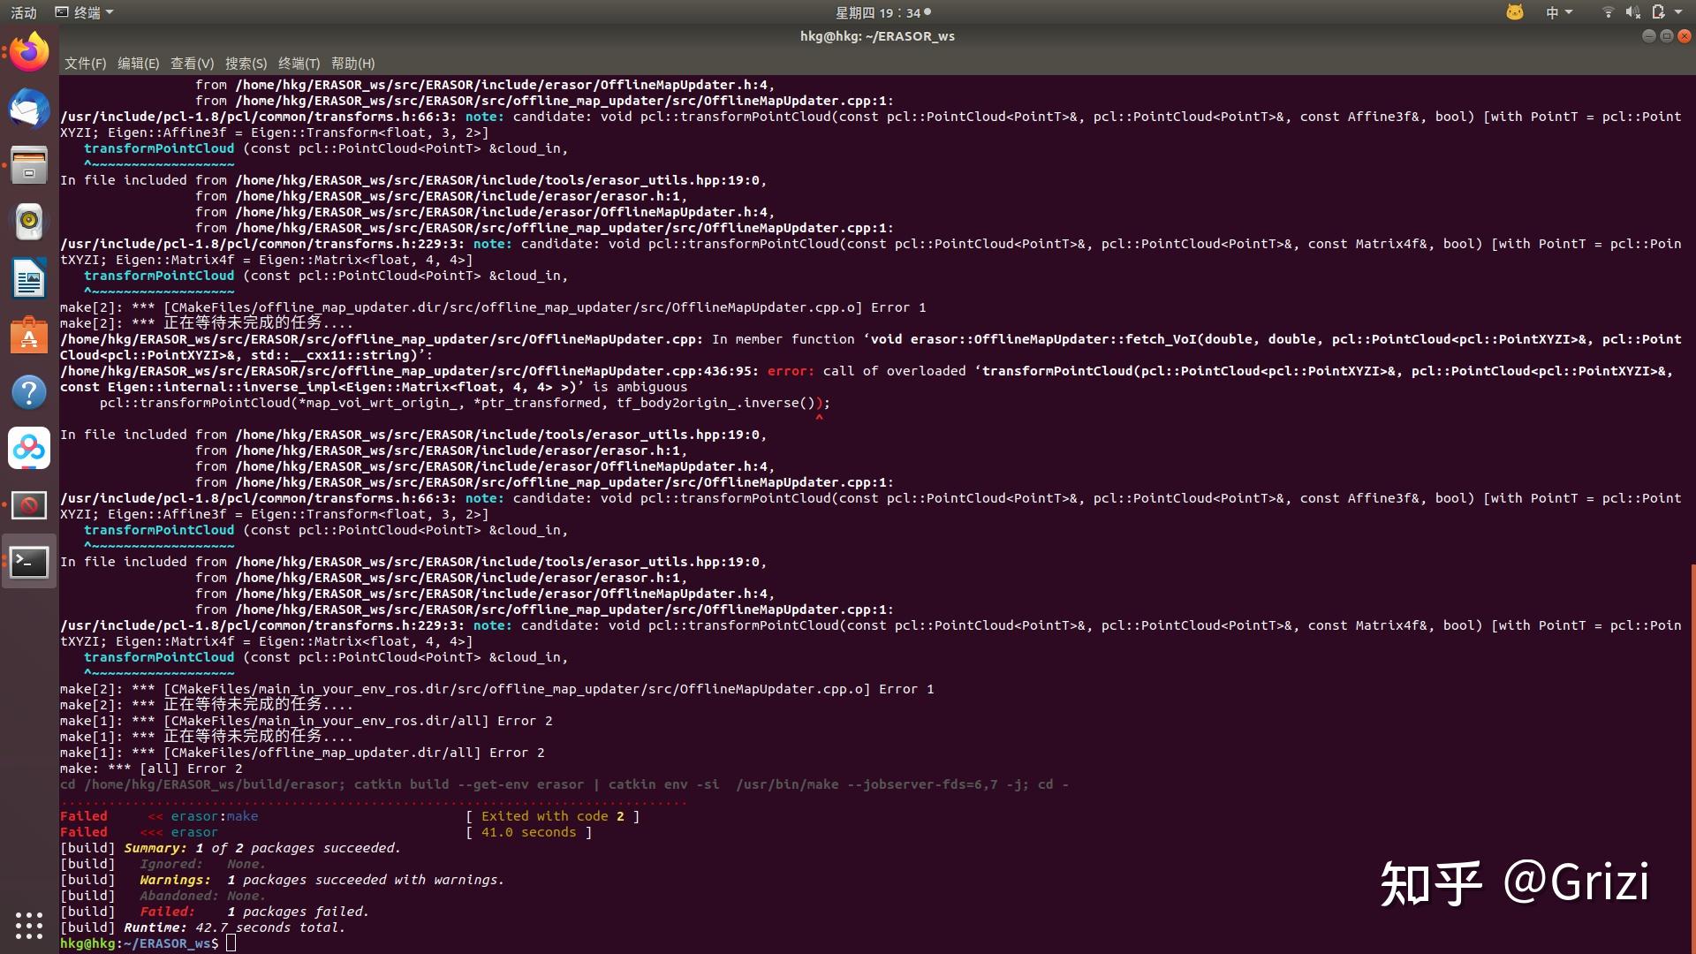
Task: Open the 编辑(E) menu
Action: click(x=138, y=64)
